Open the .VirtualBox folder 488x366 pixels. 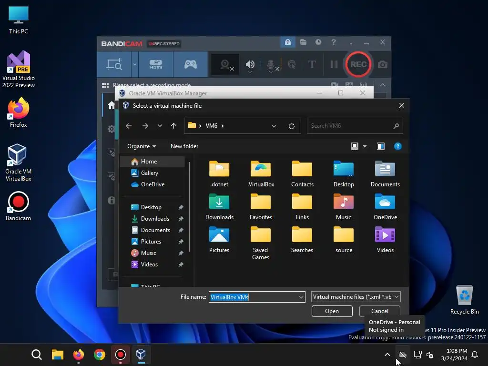[261, 173]
